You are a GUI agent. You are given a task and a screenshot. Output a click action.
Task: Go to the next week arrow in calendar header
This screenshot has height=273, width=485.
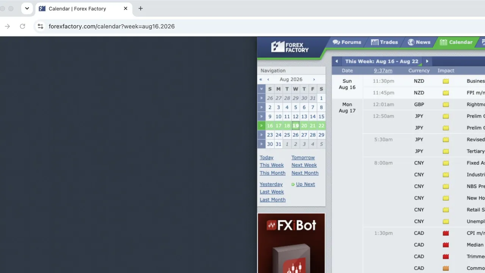pyautogui.click(x=427, y=61)
